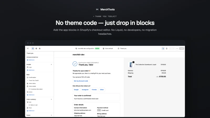
Task: Open the Store default selector
Action: coord(108,49)
